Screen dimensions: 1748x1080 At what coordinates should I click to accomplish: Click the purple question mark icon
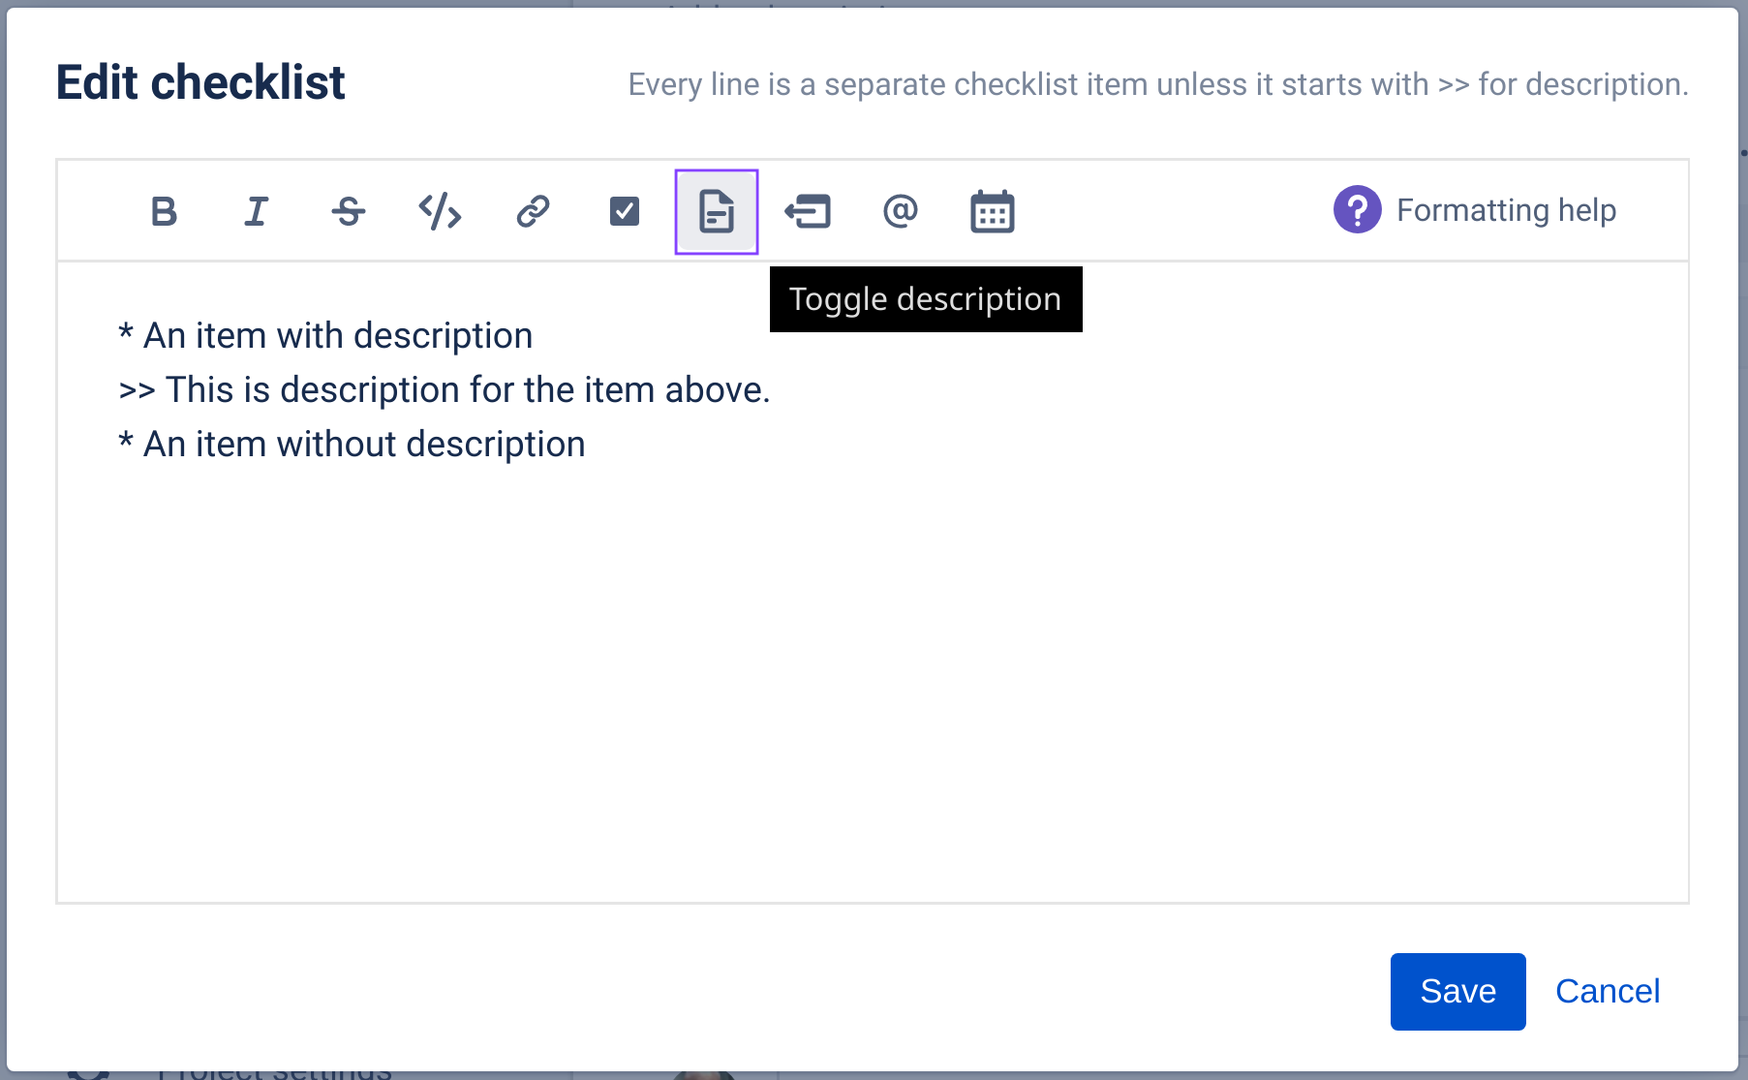[1358, 209]
